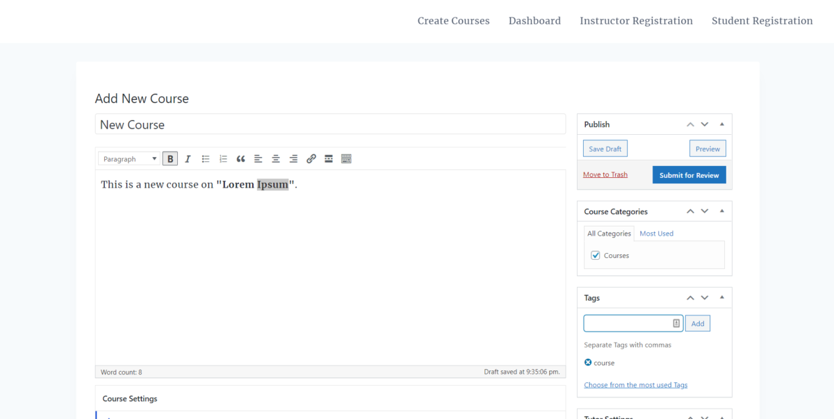Insert the Read More tag
834x419 pixels.
(328, 158)
